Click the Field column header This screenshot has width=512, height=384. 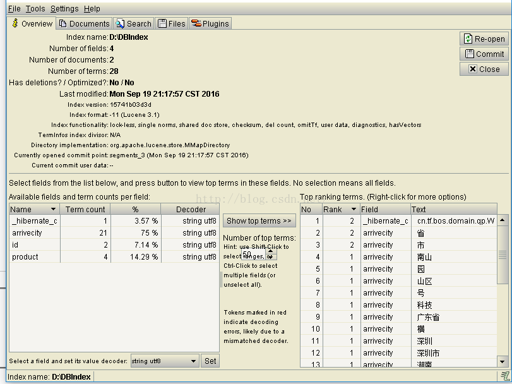[385, 209]
